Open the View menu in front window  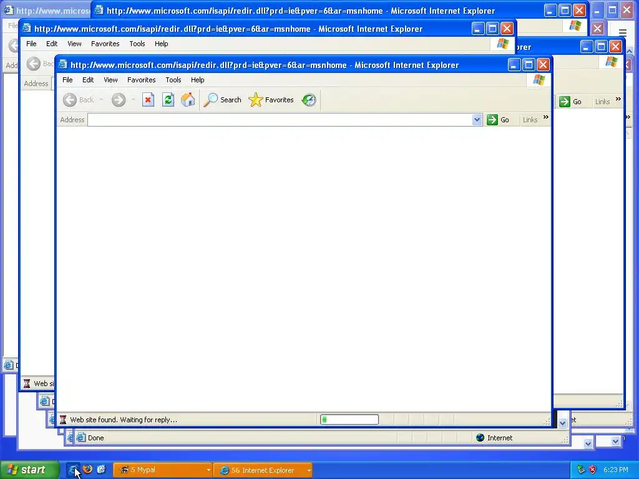point(110,80)
